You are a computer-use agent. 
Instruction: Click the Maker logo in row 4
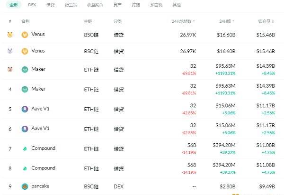coord(25,89)
